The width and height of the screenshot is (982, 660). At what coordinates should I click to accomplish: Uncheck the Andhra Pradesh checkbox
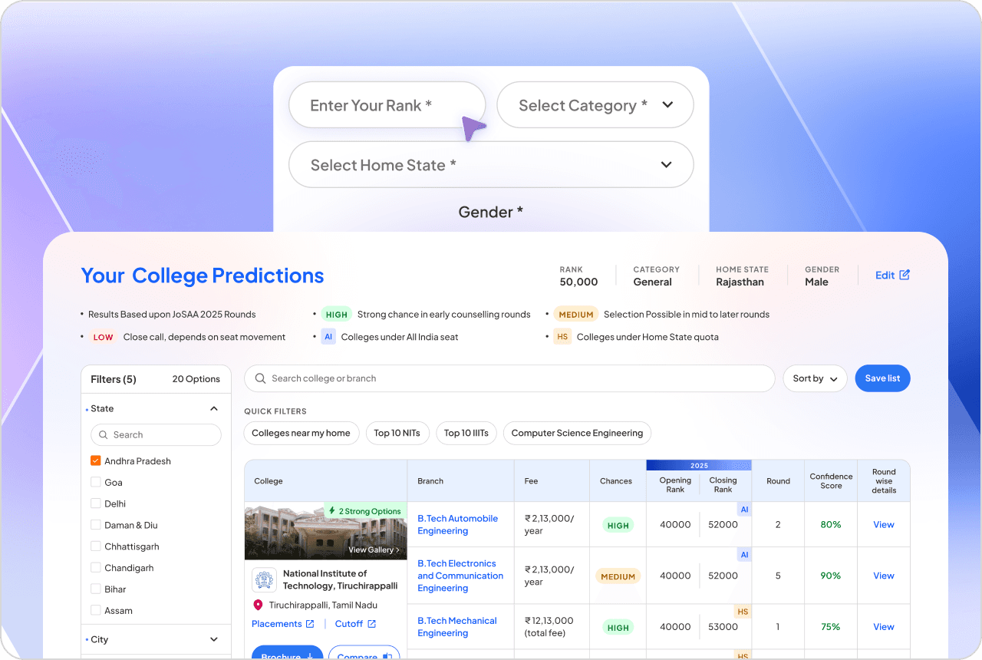point(96,461)
